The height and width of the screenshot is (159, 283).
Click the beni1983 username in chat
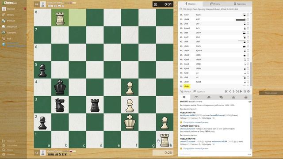pos(184,102)
